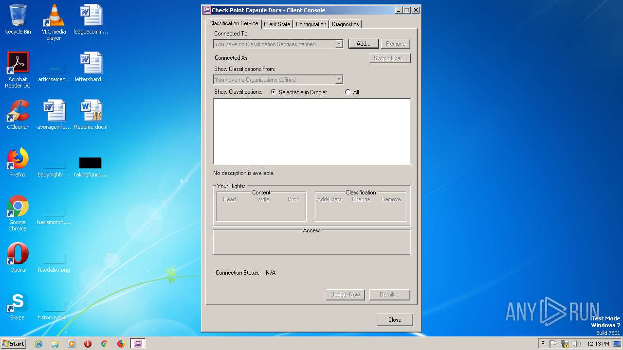
Task: Select the lettershard Word document
Action: tap(91, 67)
